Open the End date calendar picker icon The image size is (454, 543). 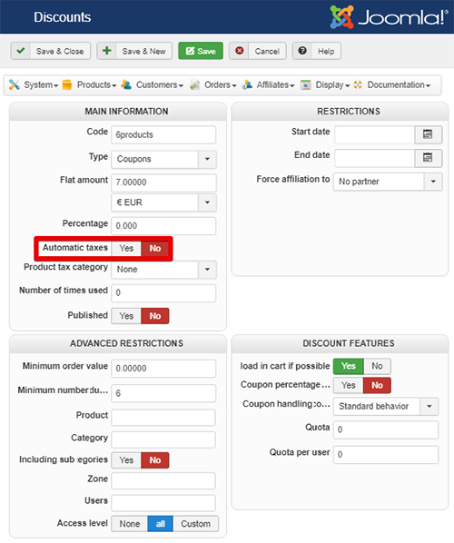428,158
